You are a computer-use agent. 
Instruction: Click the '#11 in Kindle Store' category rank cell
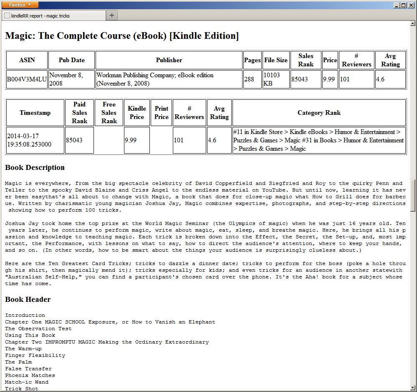319,140
